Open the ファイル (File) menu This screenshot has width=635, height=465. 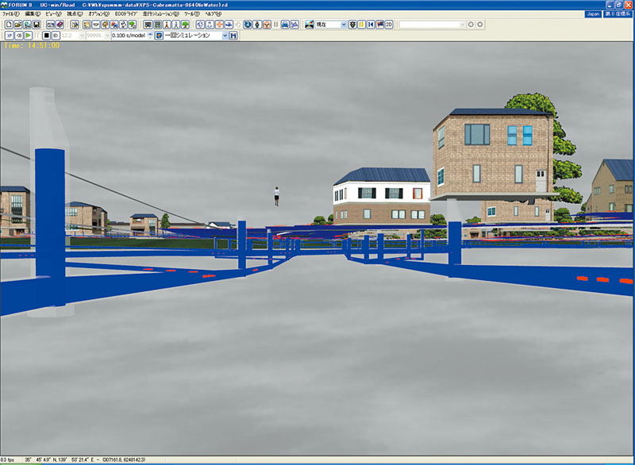pos(10,14)
